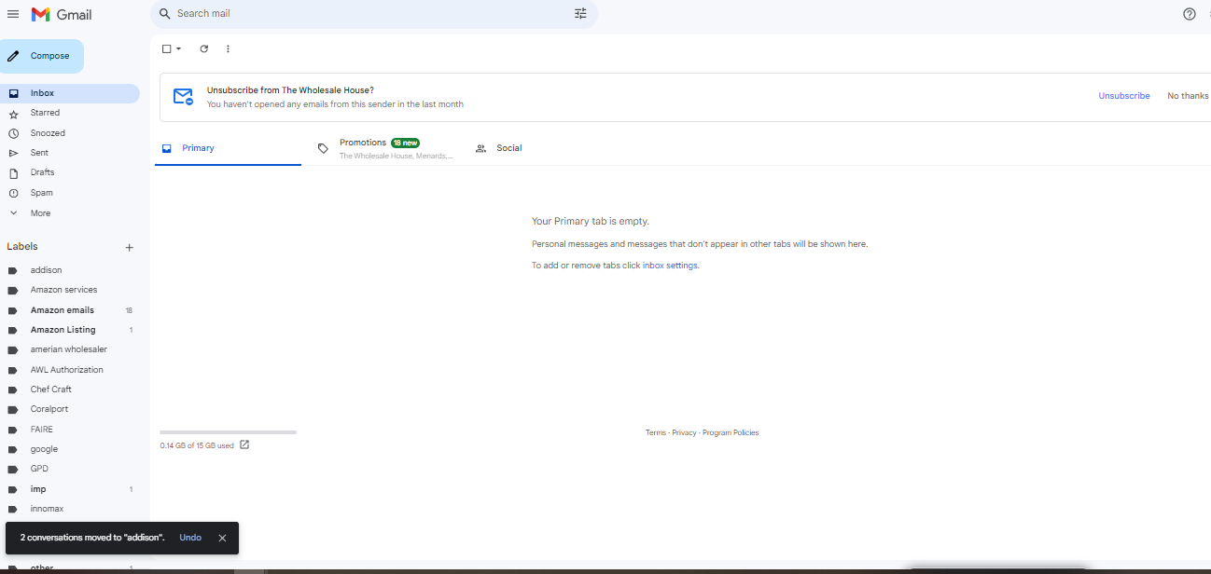Screen dimensions: 1211x574
Task: Click the Gmail logo
Action: [x=62, y=14]
